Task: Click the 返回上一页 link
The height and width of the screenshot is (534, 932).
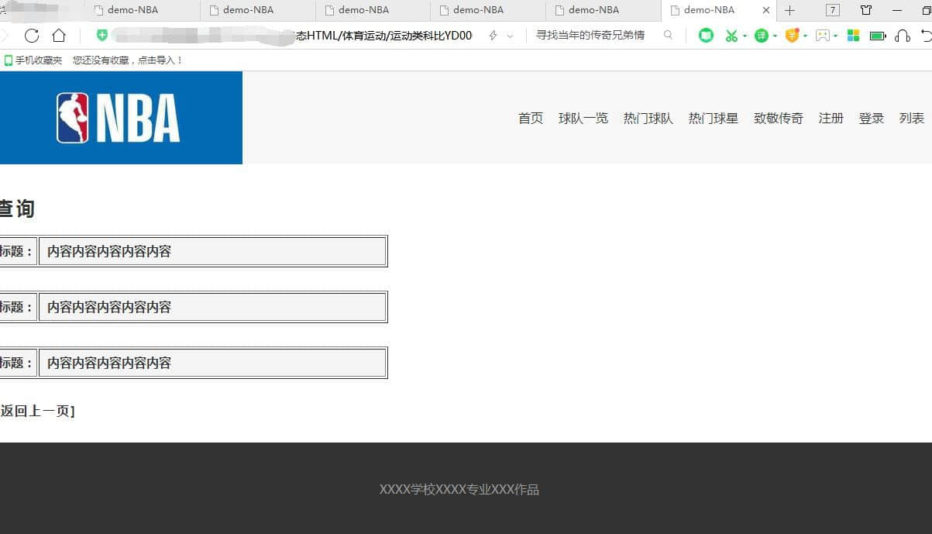Action: tap(36, 411)
